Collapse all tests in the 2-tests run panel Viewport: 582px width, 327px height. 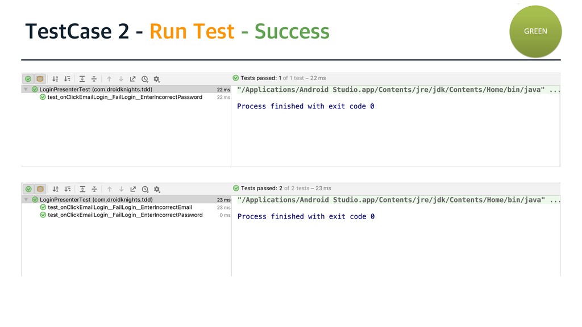pos(94,189)
